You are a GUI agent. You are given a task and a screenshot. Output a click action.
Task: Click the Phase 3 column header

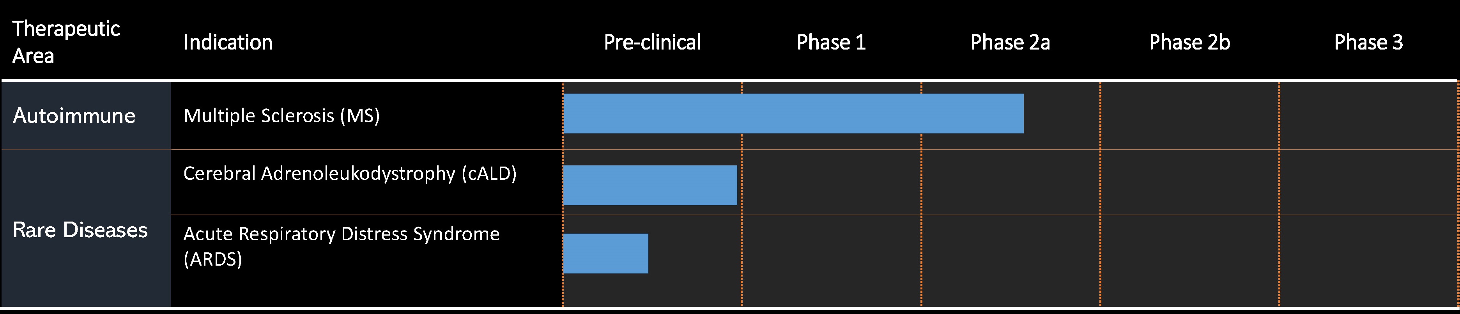1368,43
